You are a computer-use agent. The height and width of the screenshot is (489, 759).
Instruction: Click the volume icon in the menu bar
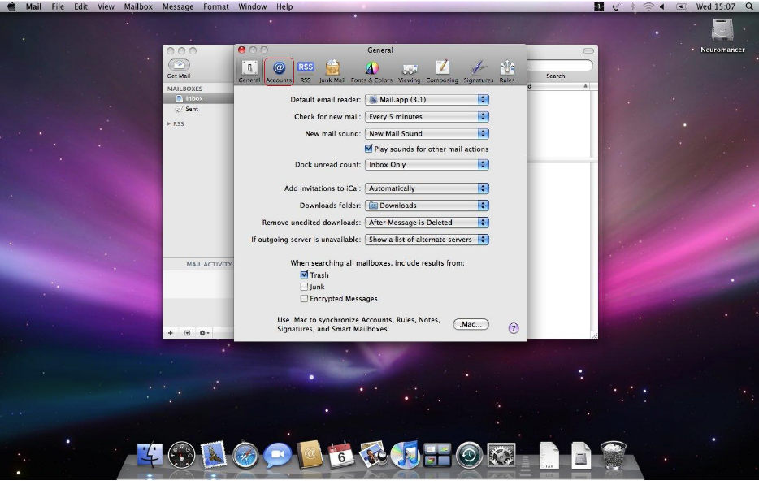click(x=661, y=6)
